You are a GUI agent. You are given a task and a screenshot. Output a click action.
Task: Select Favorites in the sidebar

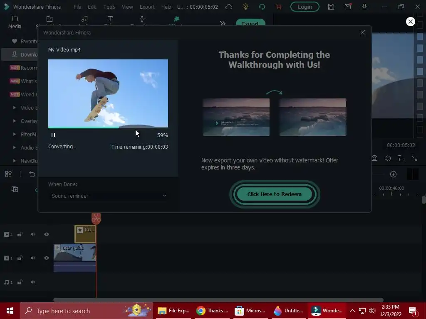[x=25, y=41]
